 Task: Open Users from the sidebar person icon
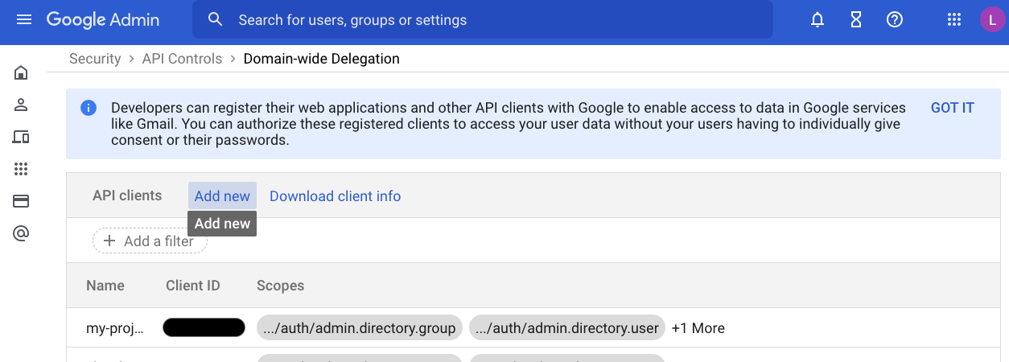point(22,105)
